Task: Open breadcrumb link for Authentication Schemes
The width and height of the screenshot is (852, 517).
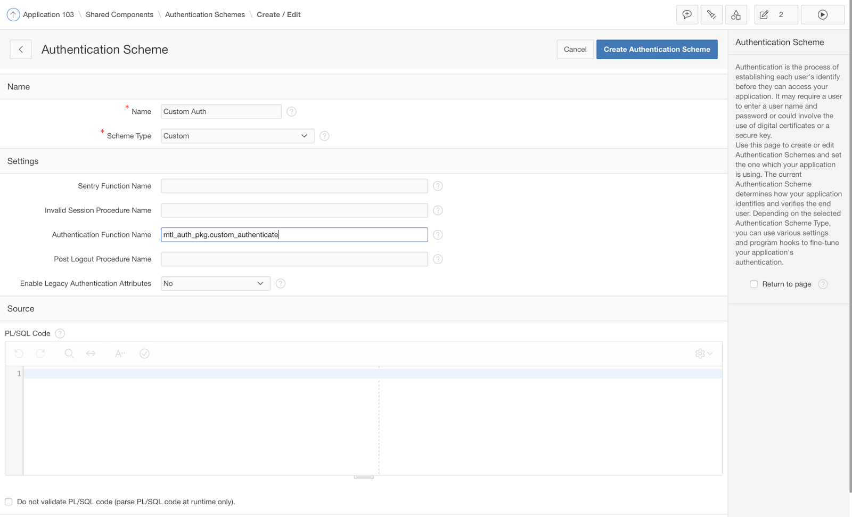Action: coord(204,14)
